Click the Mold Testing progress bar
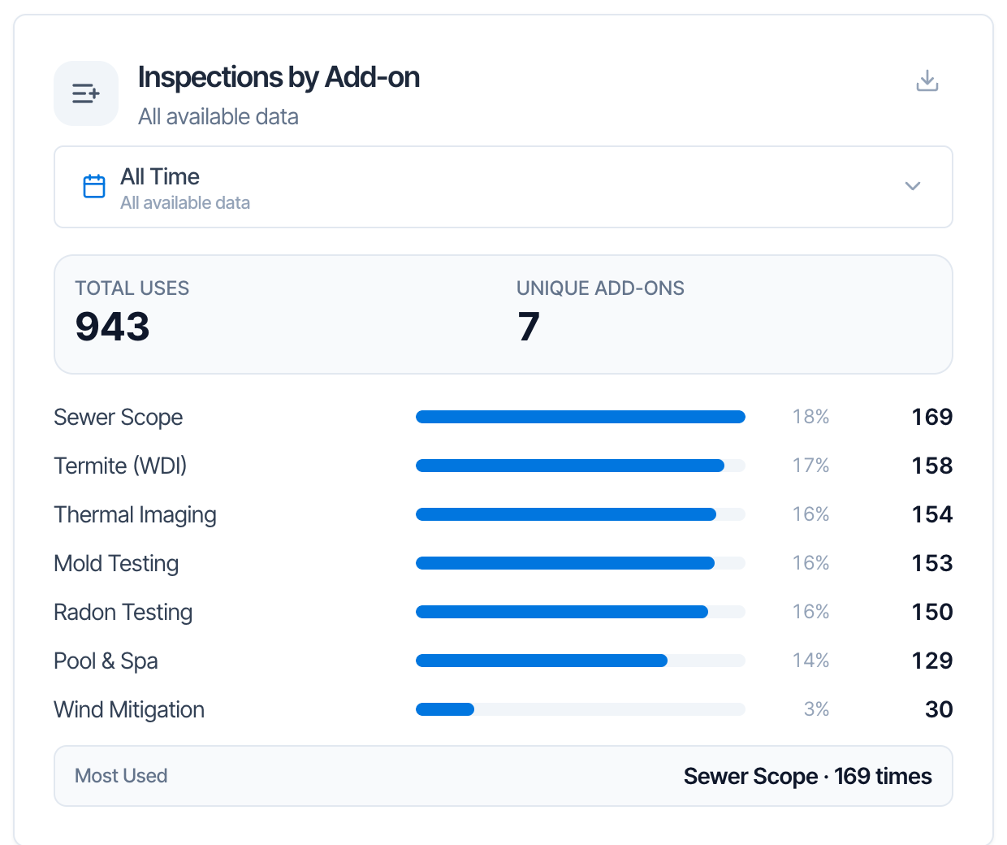This screenshot has height=845, width=1007. coord(581,563)
